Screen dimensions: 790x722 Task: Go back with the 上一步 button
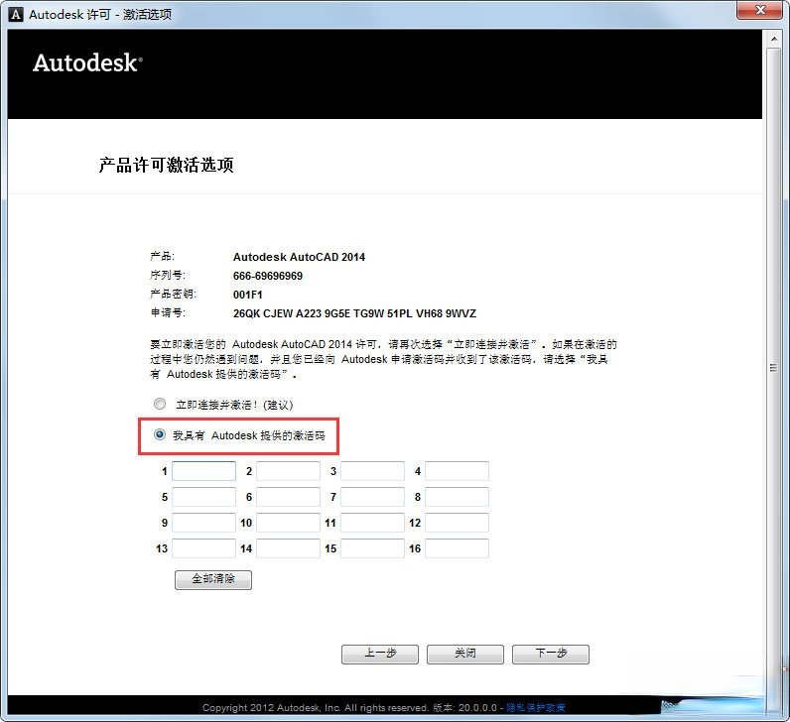click(380, 654)
